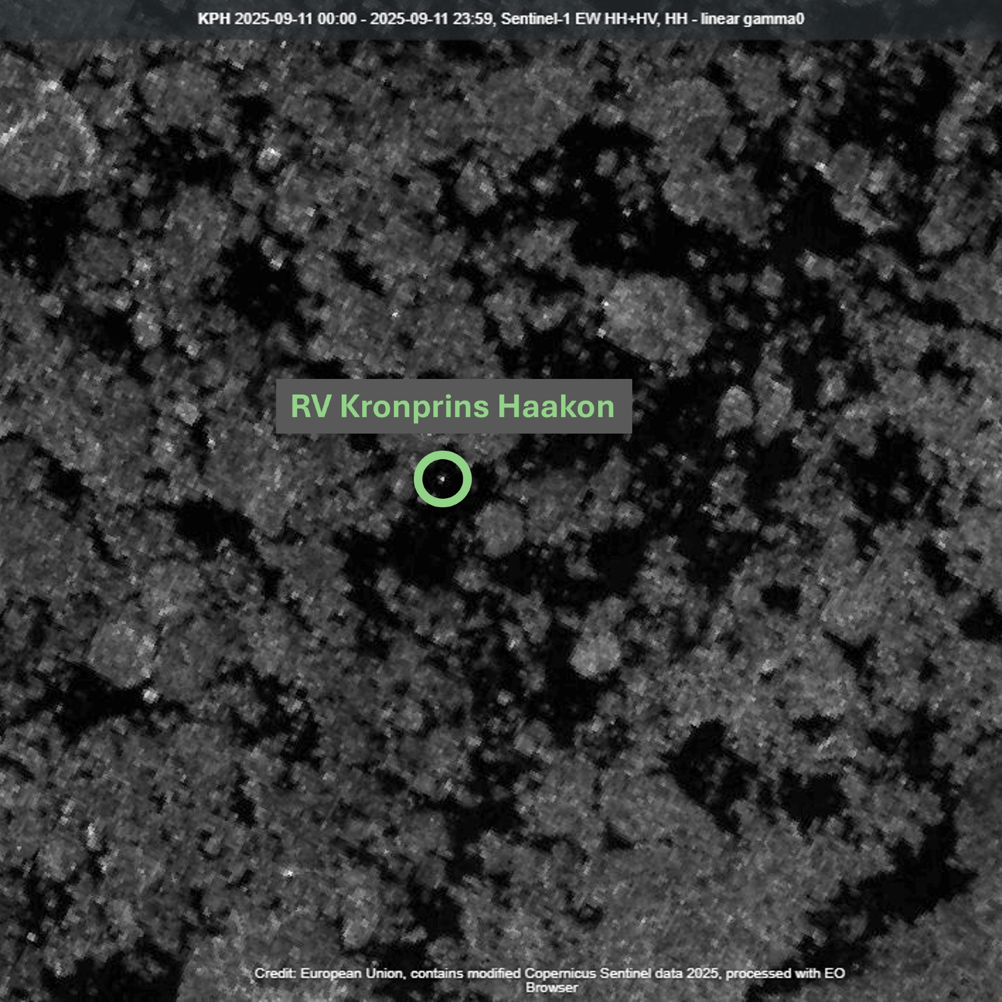Click the RV prefix in the ship label
Viewport: 1002px width, 1002px height.
coord(311,407)
